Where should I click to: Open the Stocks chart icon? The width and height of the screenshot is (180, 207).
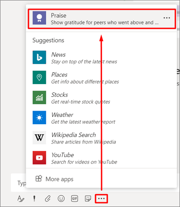(x=39, y=97)
